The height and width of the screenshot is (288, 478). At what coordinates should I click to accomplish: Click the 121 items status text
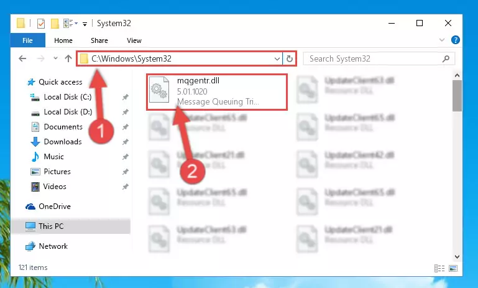point(33,267)
